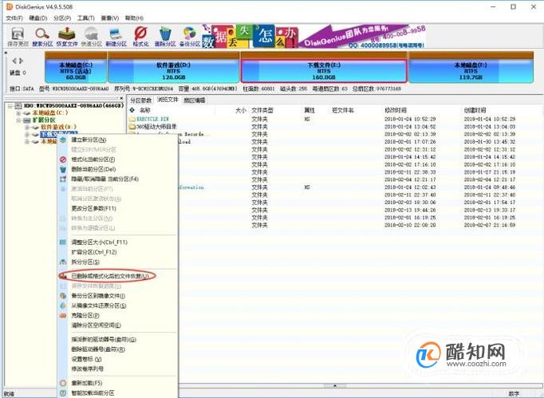The width and height of the screenshot is (544, 398).
Task: Click the 调整分区大小 menu icon
Action: click(x=63, y=242)
